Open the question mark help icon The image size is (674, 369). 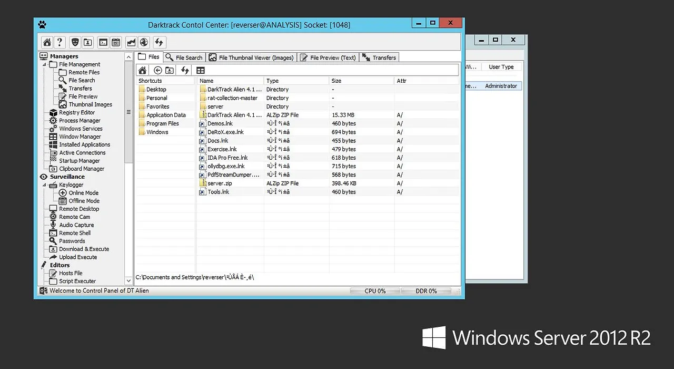pos(60,42)
